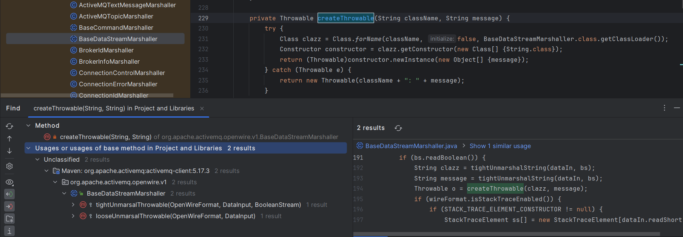Image resolution: width=683 pixels, height=237 pixels.
Task: Go to previous occurrence with up arrow
Action: pyautogui.click(x=9, y=139)
